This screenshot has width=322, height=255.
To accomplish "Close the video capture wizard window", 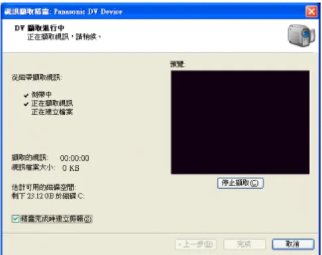I will point(311,11).
